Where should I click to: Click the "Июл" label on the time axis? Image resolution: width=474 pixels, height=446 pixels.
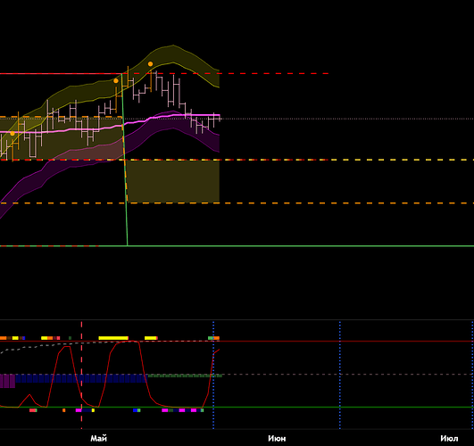tap(449, 438)
